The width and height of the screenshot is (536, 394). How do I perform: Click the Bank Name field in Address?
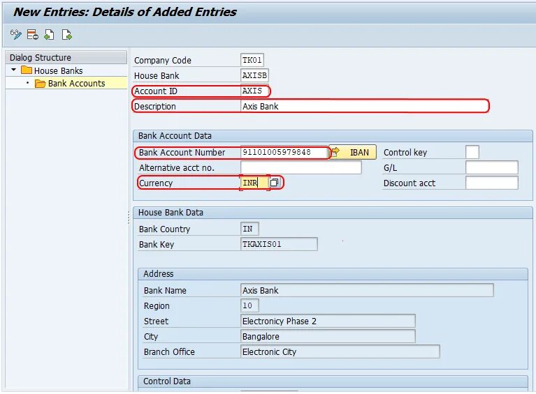click(367, 290)
